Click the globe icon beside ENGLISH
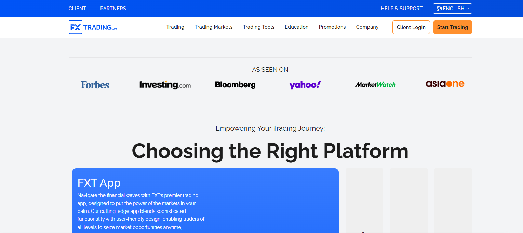 (439, 9)
